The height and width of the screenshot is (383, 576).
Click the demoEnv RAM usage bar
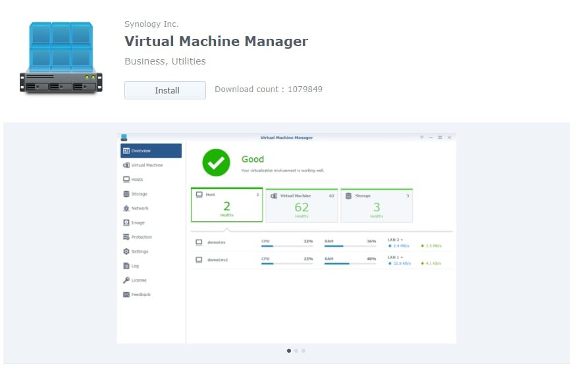350,246
